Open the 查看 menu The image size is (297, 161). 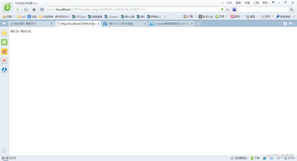click(238, 3)
